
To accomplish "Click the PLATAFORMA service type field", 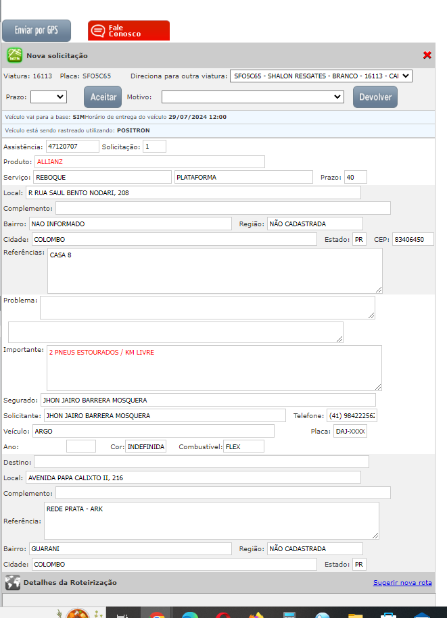I will click(243, 178).
